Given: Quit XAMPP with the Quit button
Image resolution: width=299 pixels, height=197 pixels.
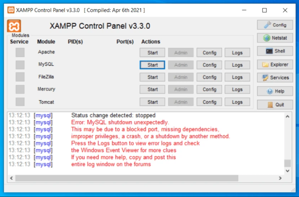Looking at the screenshot, I should pyautogui.click(x=275, y=104).
